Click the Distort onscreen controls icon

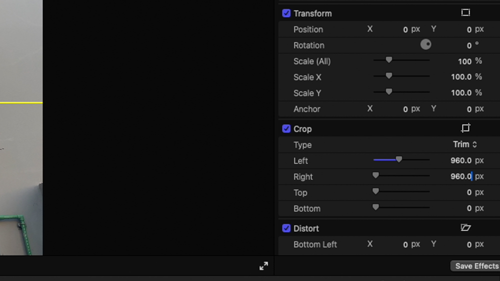(x=465, y=228)
